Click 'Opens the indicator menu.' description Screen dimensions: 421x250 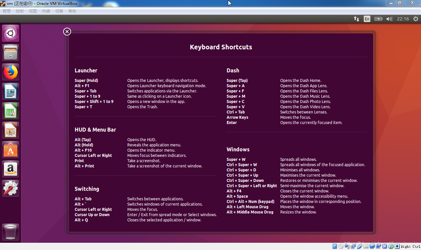[x=151, y=150]
